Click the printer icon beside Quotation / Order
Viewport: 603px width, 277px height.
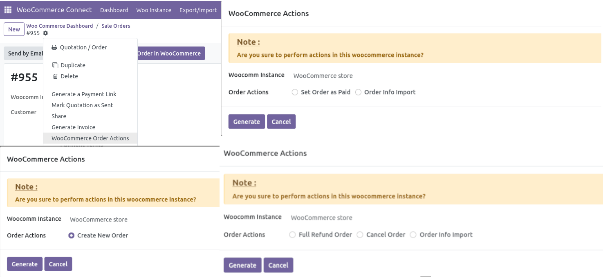point(54,47)
